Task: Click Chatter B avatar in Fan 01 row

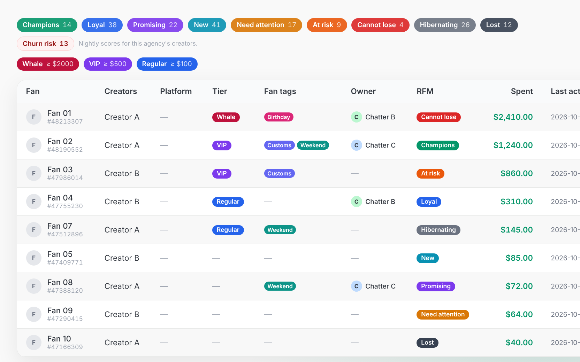Action: (x=356, y=117)
